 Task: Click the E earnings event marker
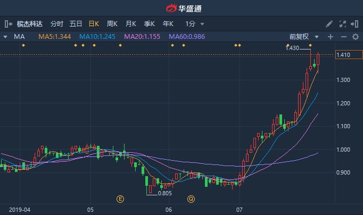pyautogui.click(x=120, y=199)
